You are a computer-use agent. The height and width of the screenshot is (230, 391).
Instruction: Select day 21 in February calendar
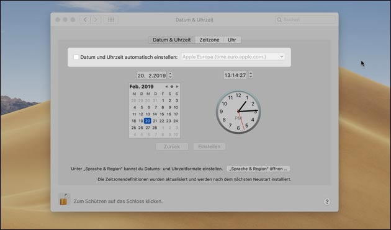tap(155, 121)
